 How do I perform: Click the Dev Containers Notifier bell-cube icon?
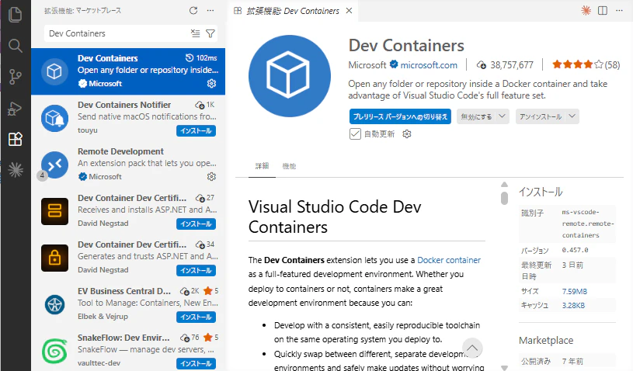point(54,118)
